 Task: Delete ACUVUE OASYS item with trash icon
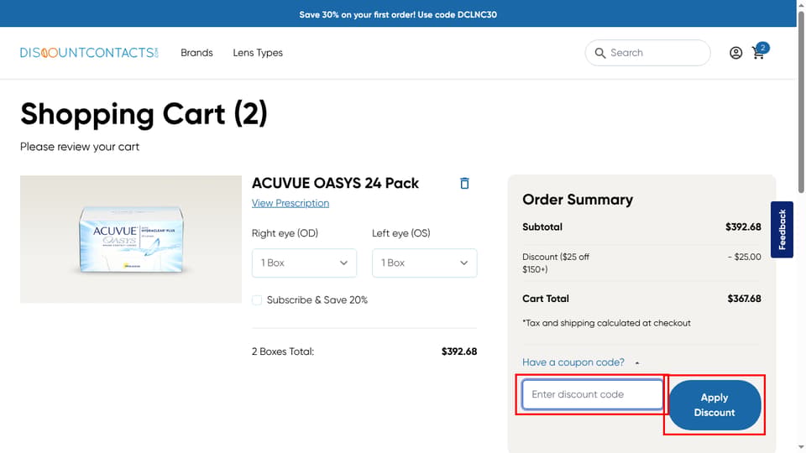(x=464, y=184)
